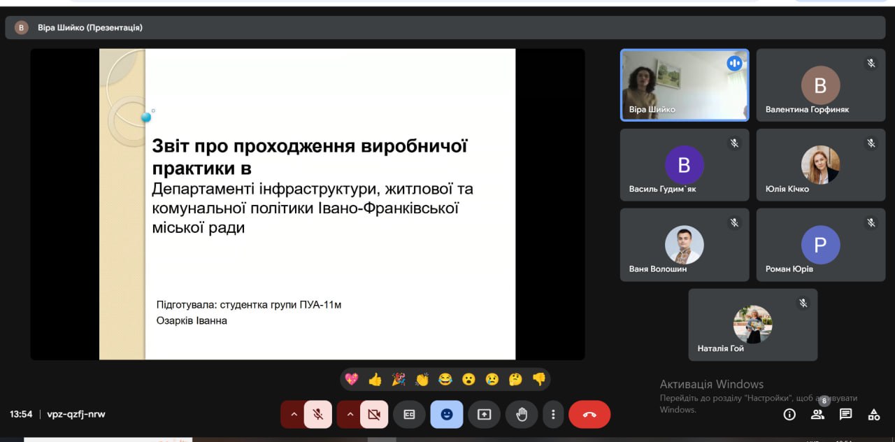Select Віра Шийко video tile
This screenshot has height=442, width=895.
click(684, 85)
